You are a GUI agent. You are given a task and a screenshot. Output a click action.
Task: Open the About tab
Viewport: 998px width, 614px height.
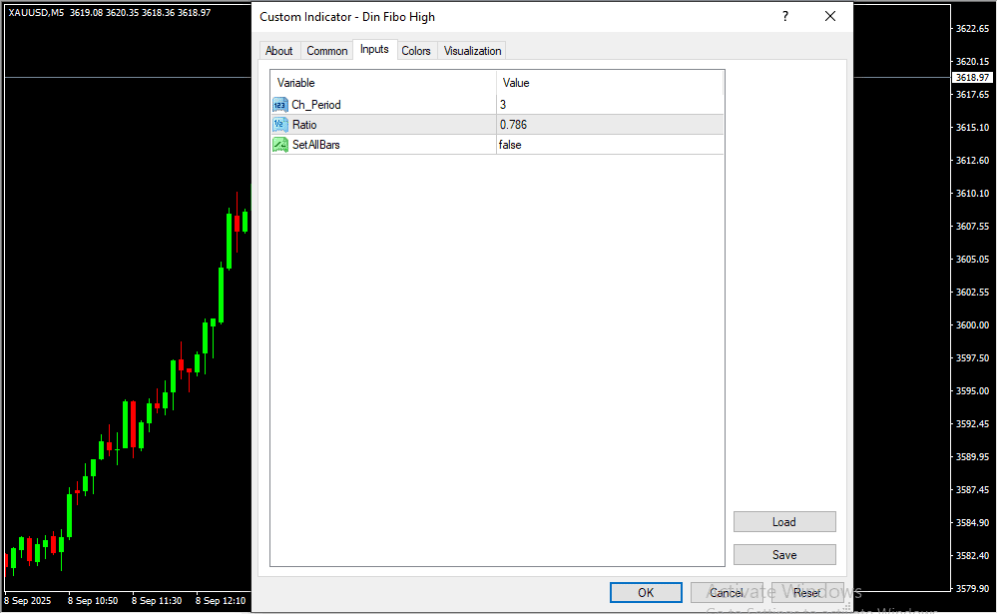pos(279,51)
